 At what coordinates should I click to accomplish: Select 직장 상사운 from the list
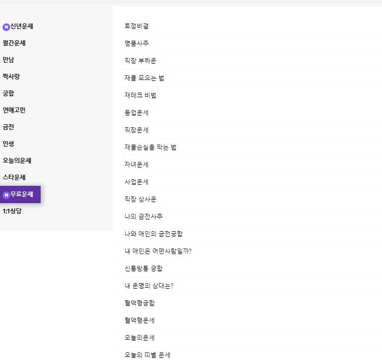(x=140, y=199)
